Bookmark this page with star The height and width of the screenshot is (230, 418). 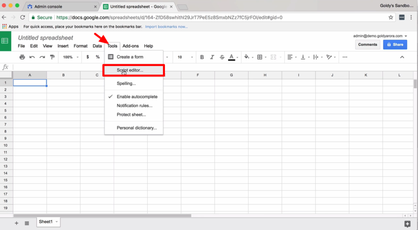pyautogui.click(x=391, y=17)
